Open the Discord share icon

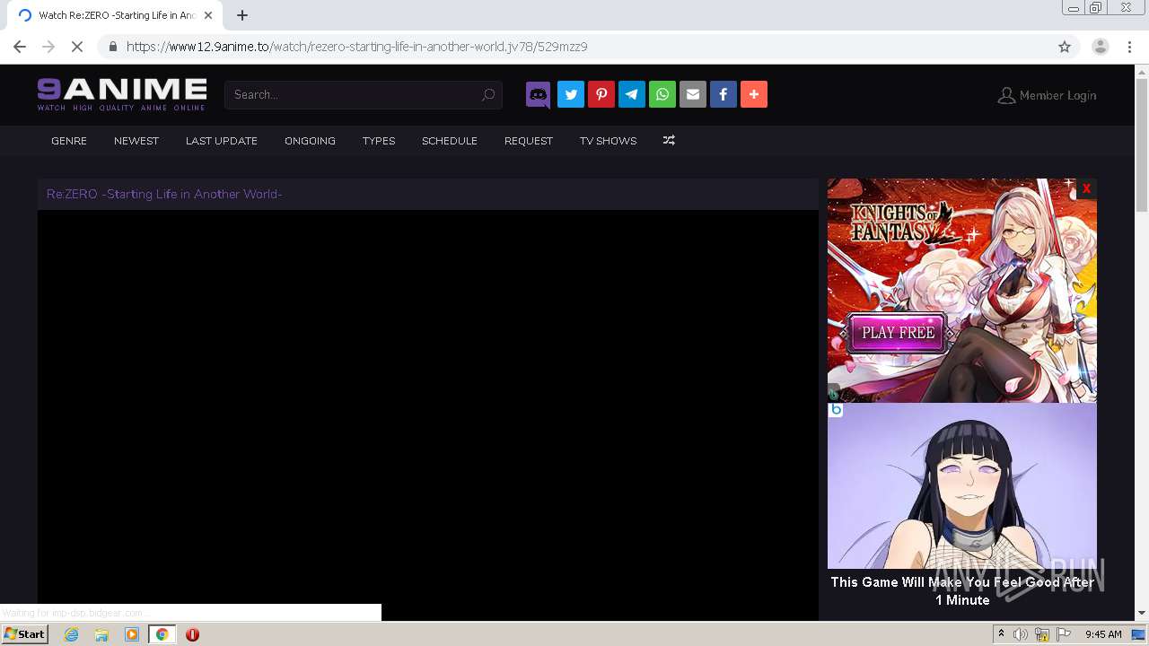point(538,94)
